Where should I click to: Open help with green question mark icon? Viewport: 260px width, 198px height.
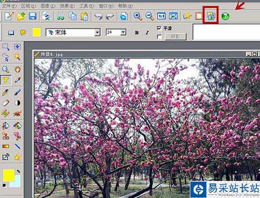coord(225,16)
